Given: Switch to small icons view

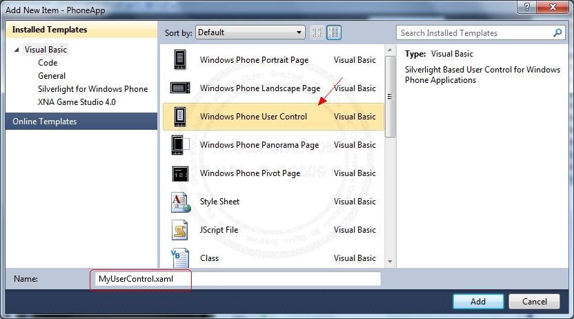Looking at the screenshot, I should click(x=317, y=32).
